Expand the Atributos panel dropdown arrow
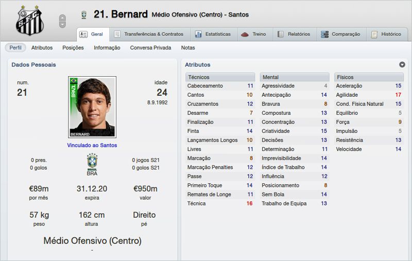412x261 pixels. click(x=402, y=65)
